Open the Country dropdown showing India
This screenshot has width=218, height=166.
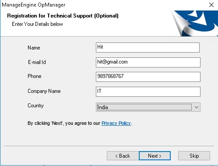point(148,107)
